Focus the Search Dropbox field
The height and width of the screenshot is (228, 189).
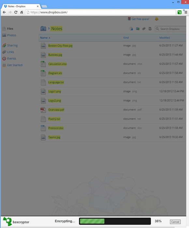(170, 29)
